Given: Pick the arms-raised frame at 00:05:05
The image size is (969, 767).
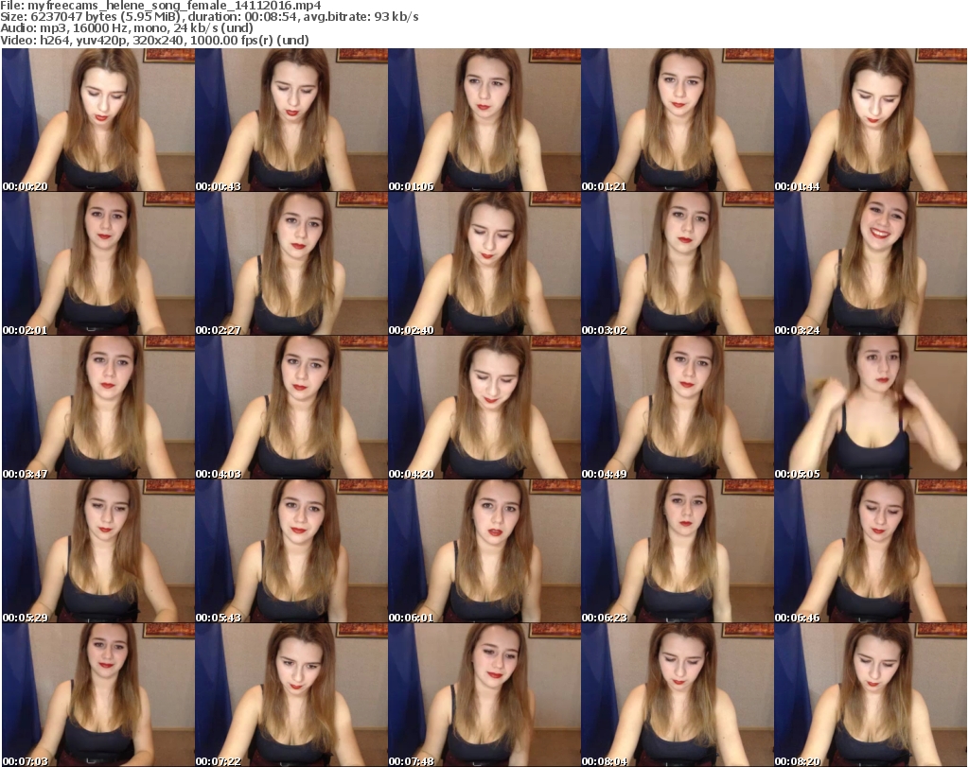Looking at the screenshot, I should coord(871,408).
